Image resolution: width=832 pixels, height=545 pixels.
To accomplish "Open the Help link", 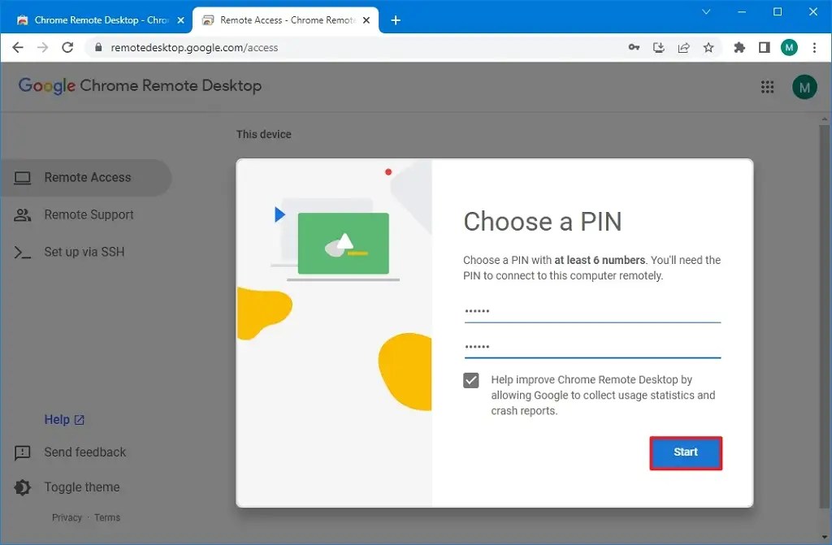I will pos(58,419).
